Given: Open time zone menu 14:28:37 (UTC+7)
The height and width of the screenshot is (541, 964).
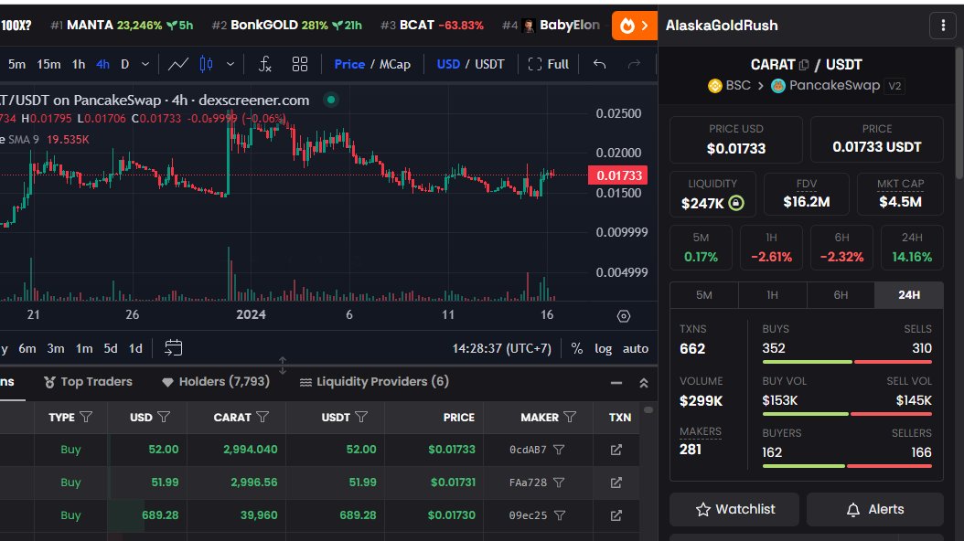Looking at the screenshot, I should 502,348.
